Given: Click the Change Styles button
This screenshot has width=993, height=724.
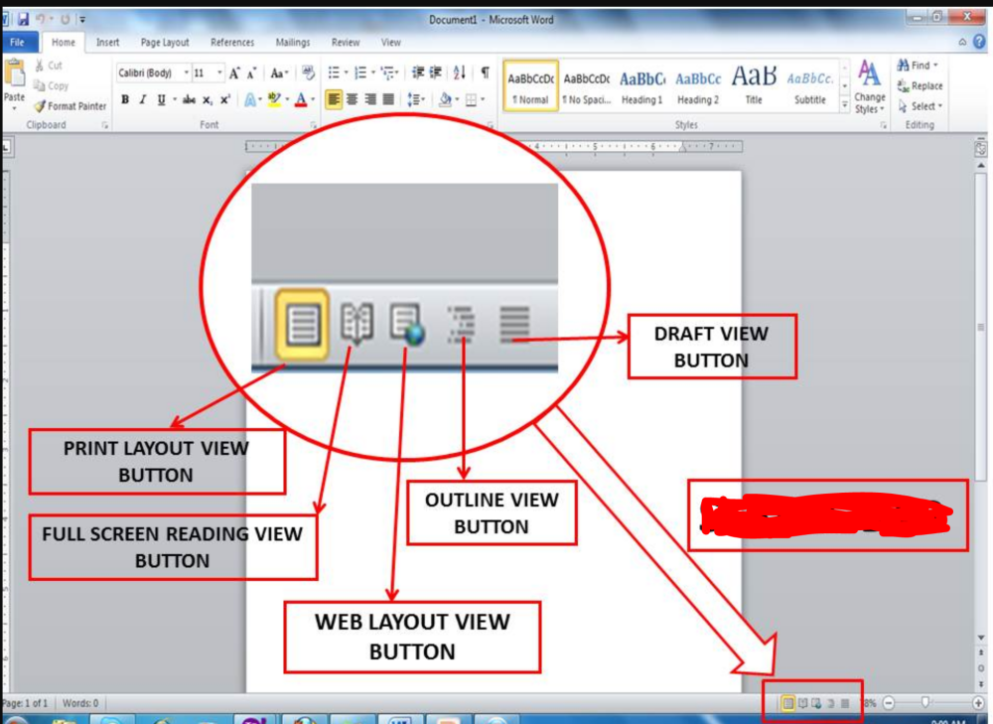Looking at the screenshot, I should point(870,87).
